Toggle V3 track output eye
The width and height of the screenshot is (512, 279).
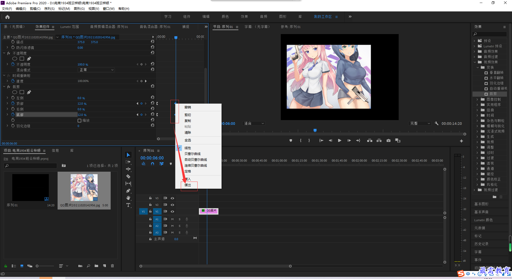pyautogui.click(x=172, y=198)
